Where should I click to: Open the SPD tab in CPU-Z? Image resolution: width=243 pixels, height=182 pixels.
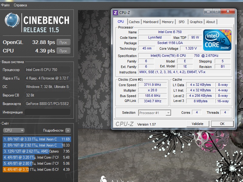(181, 22)
